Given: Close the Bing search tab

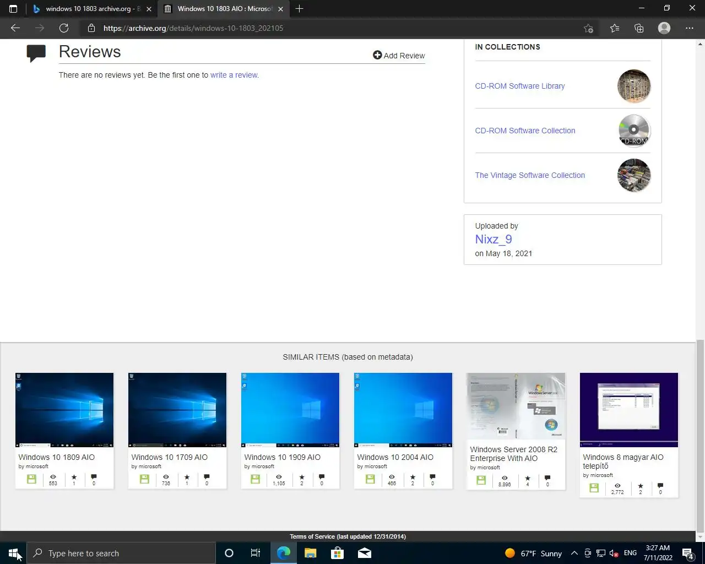Looking at the screenshot, I should pyautogui.click(x=149, y=9).
